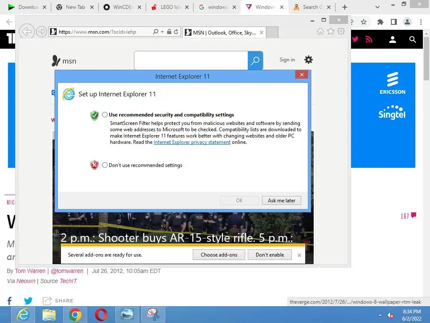Open Neowin via link
430x323 pixels.
(26, 281)
